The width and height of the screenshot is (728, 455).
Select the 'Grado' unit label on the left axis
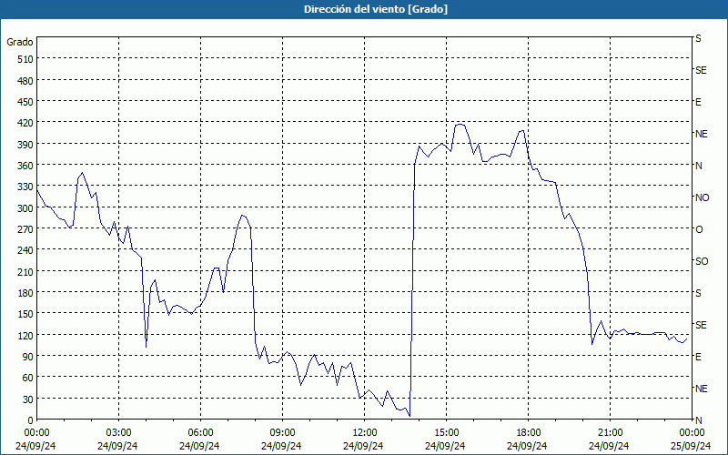pyautogui.click(x=20, y=42)
